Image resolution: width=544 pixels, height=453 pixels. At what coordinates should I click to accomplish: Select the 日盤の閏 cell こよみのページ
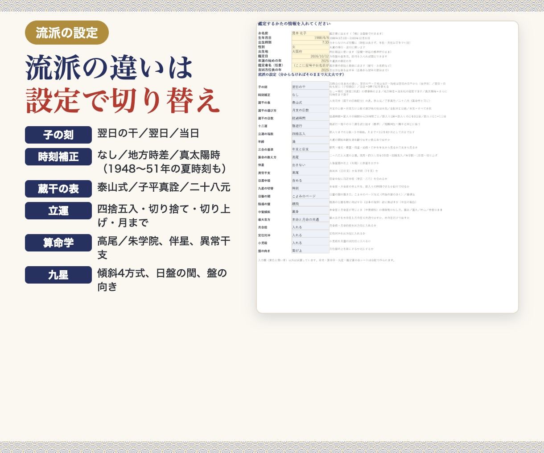tap(310, 195)
